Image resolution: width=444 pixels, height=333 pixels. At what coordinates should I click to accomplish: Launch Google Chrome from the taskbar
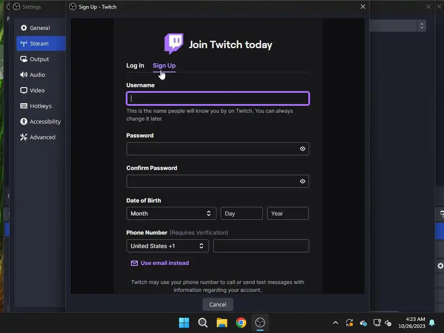[x=241, y=323]
